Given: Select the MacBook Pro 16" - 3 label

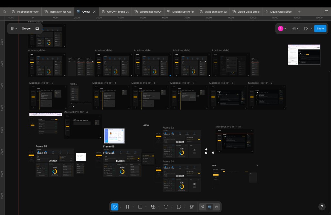Looking at the screenshot, I should tap(41, 83).
